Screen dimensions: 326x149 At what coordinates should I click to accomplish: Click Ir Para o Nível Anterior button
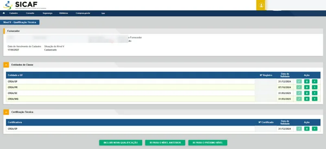pyautogui.click(x=165, y=142)
